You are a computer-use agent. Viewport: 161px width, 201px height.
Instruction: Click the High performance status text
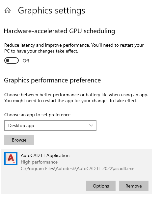click(x=39, y=162)
